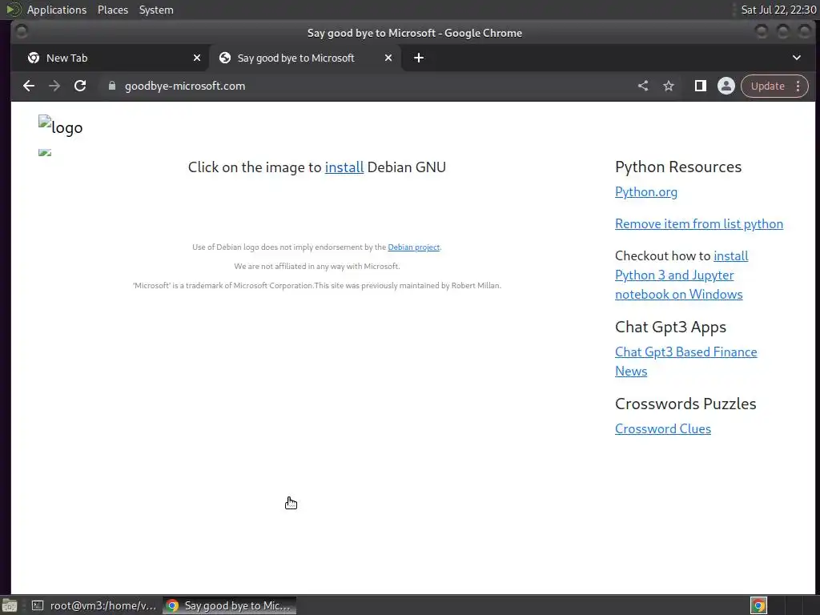Screen dimensions: 820x615
Task: Open the Crossword Clues link
Action: coord(662,429)
